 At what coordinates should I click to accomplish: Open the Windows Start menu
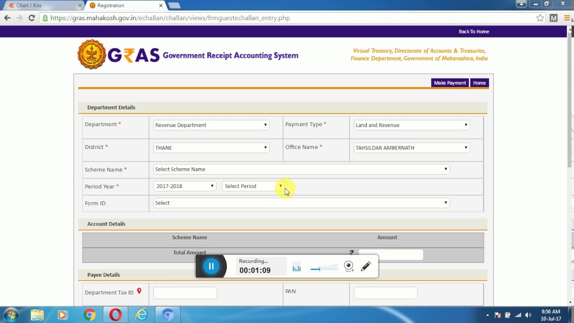click(11, 315)
